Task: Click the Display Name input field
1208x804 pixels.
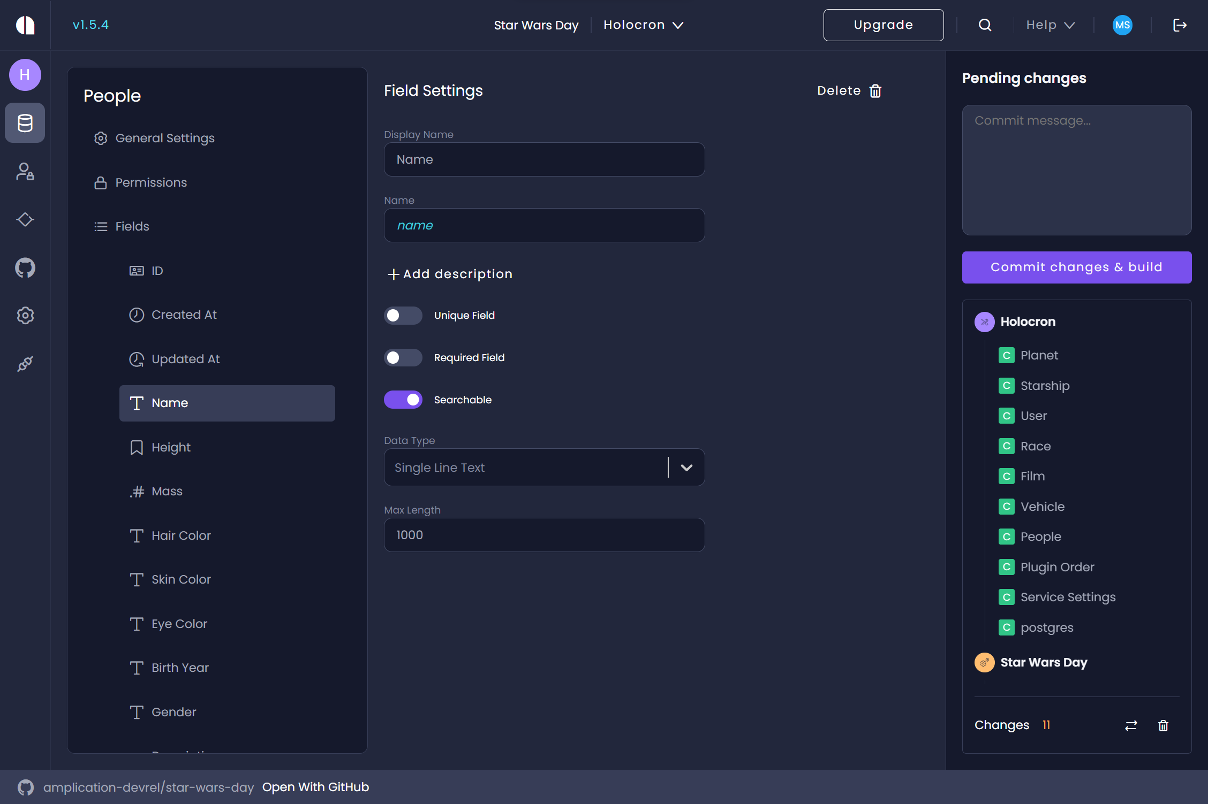Action: point(544,159)
